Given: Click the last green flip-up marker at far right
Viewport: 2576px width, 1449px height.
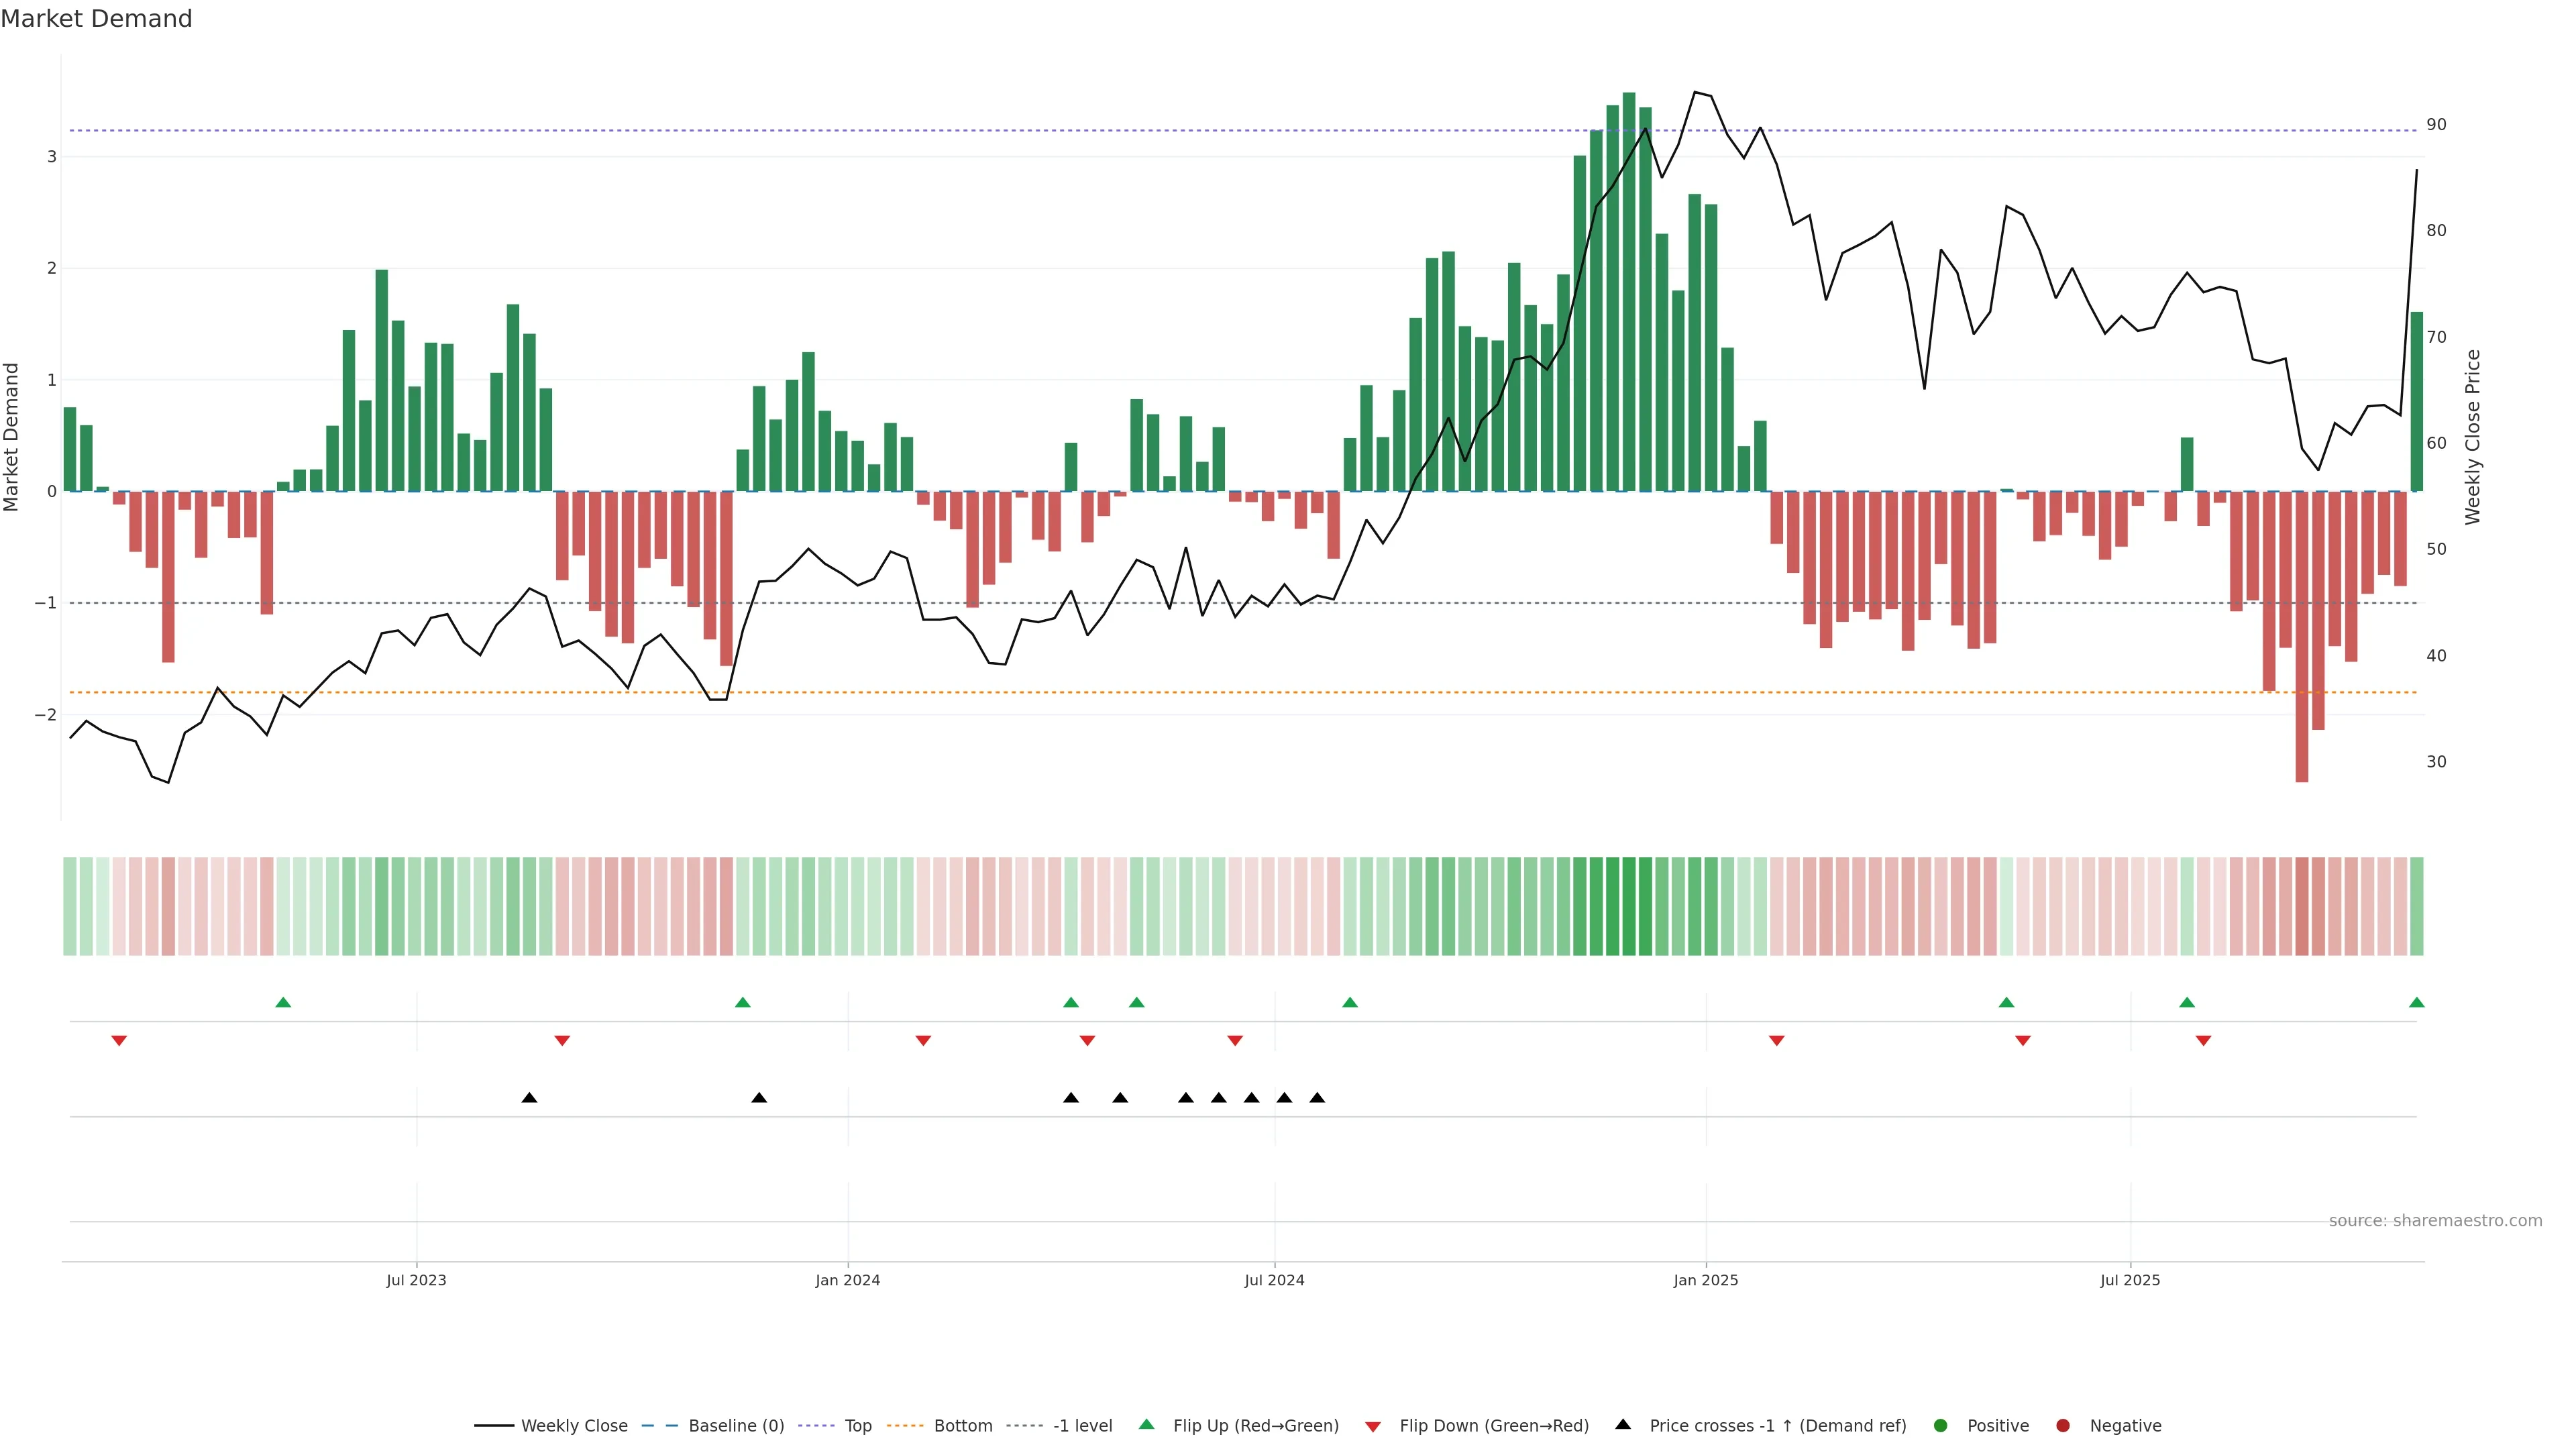Looking at the screenshot, I should click(2416, 1002).
